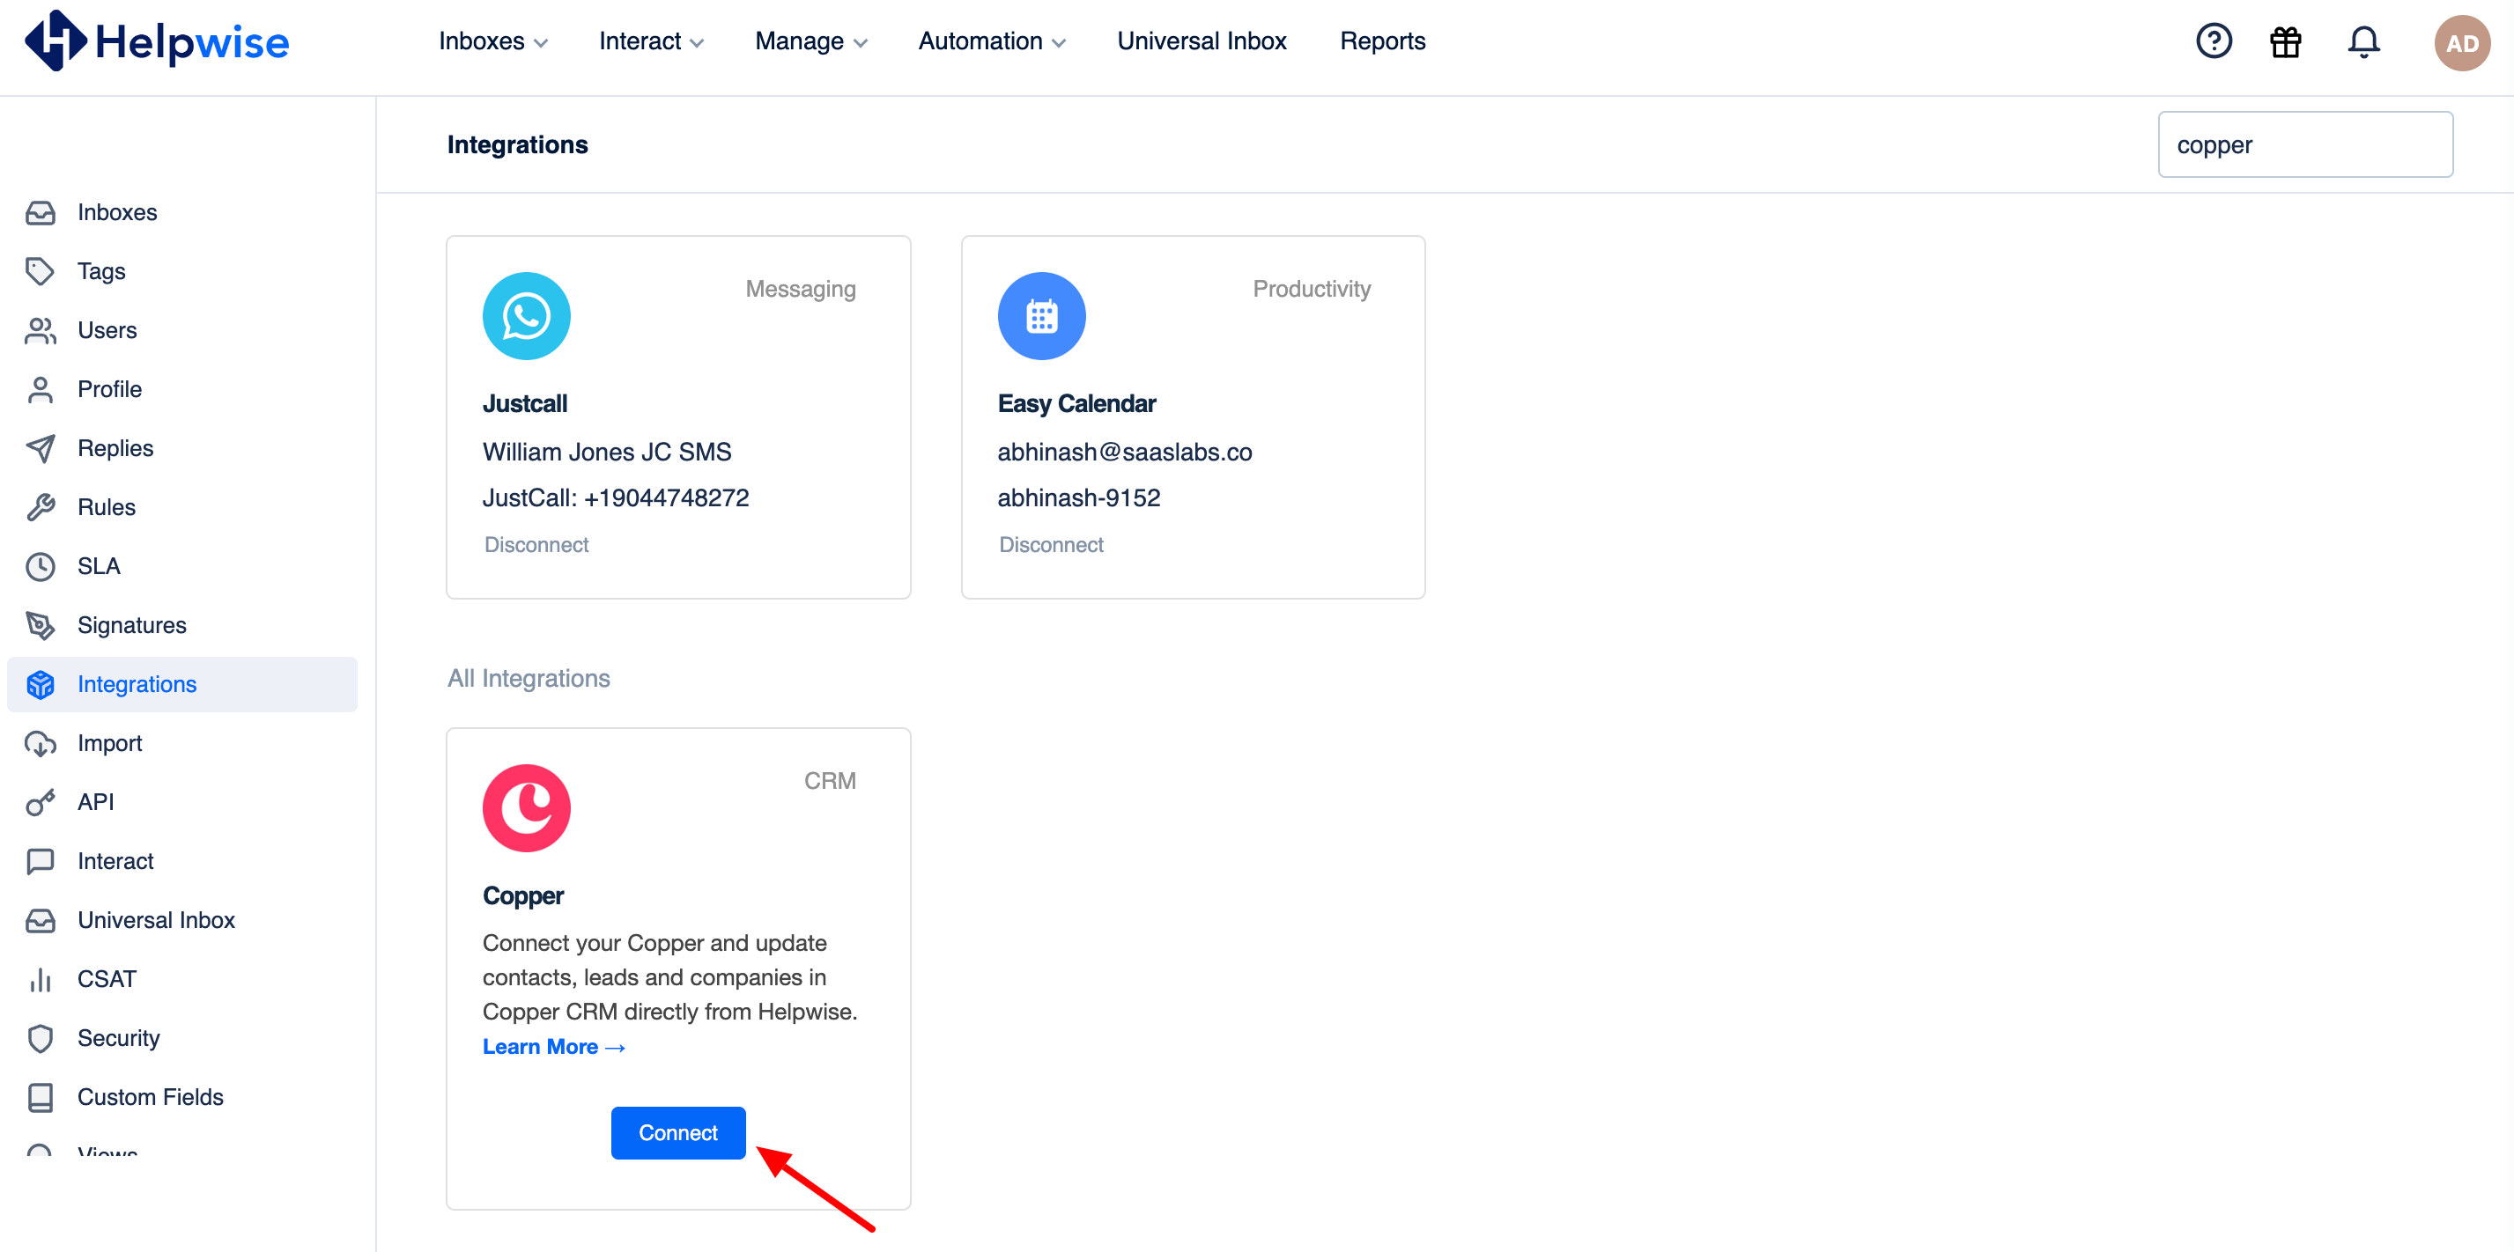Screen dimensions: 2514x1252
Task: Open the help question mark icon
Action: [2214, 41]
